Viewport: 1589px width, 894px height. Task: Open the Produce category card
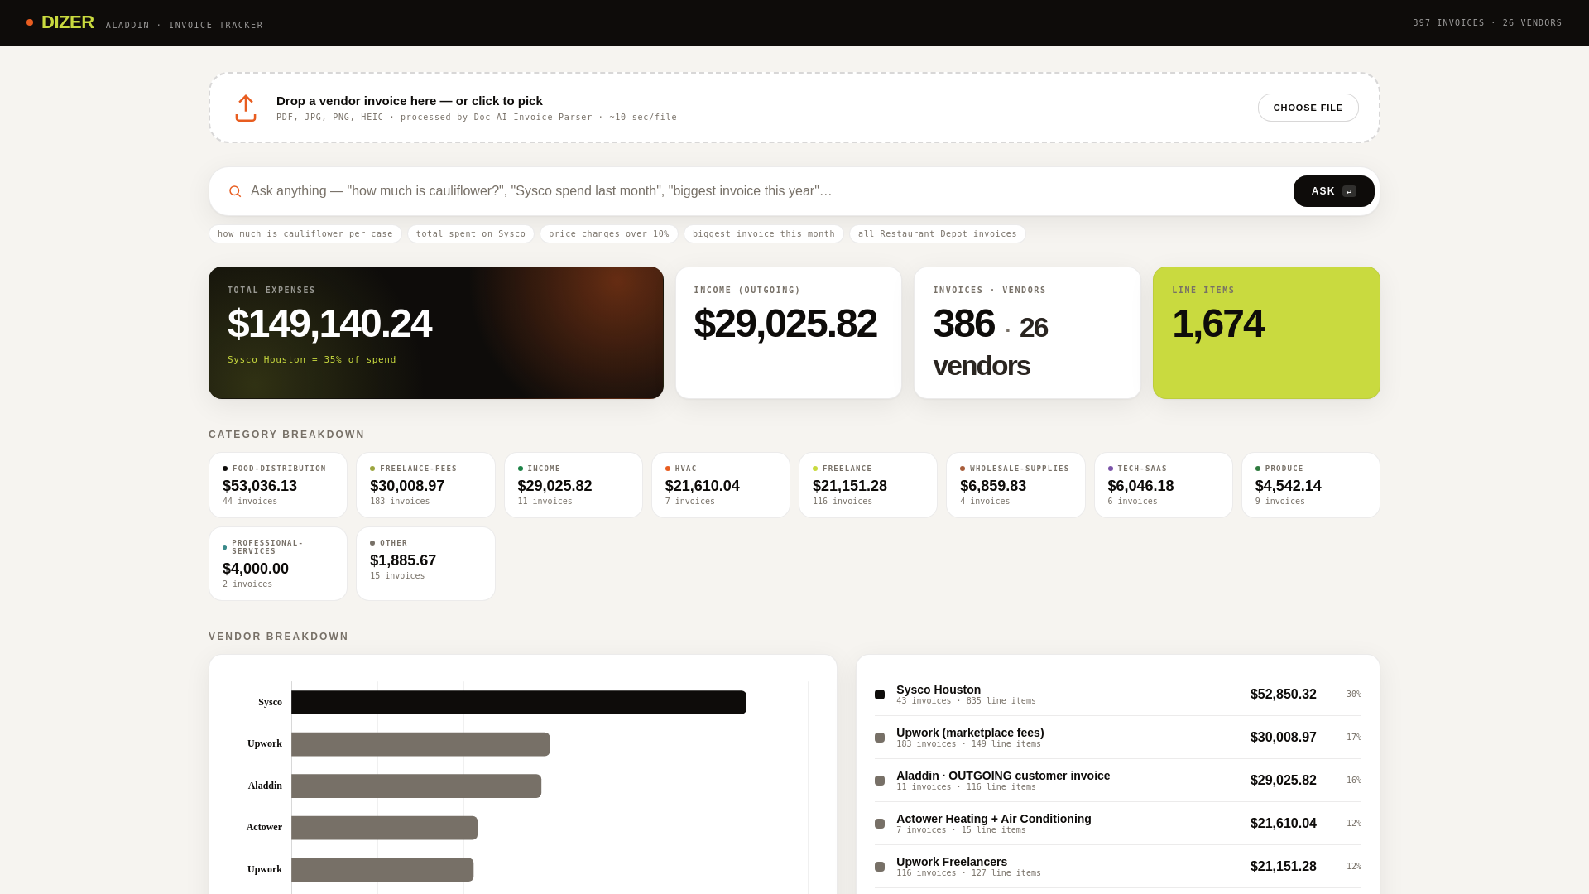[x=1311, y=485]
